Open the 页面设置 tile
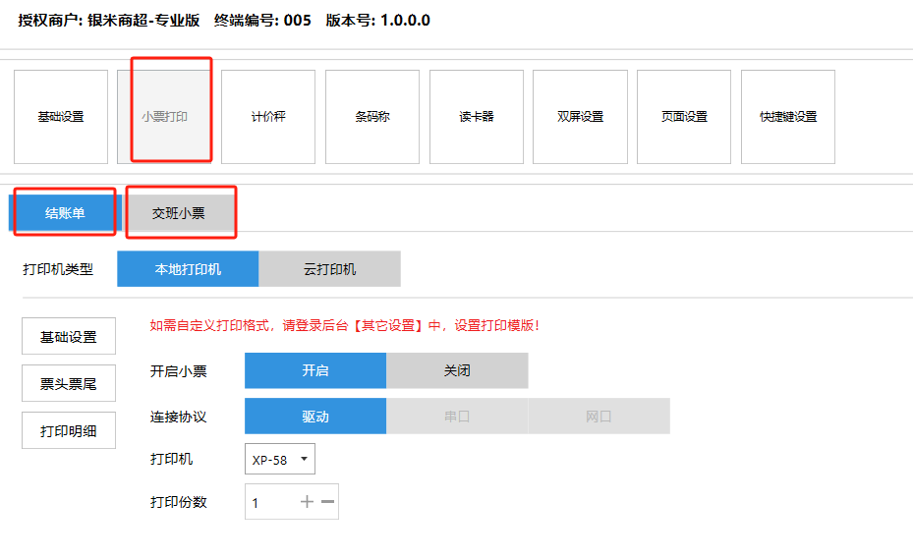 tap(684, 117)
